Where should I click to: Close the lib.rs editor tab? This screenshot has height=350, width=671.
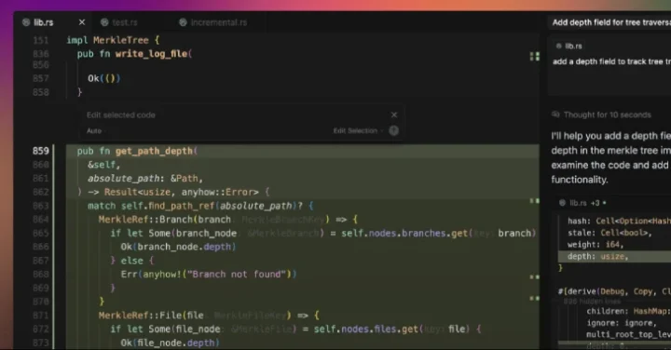pyautogui.click(x=82, y=22)
